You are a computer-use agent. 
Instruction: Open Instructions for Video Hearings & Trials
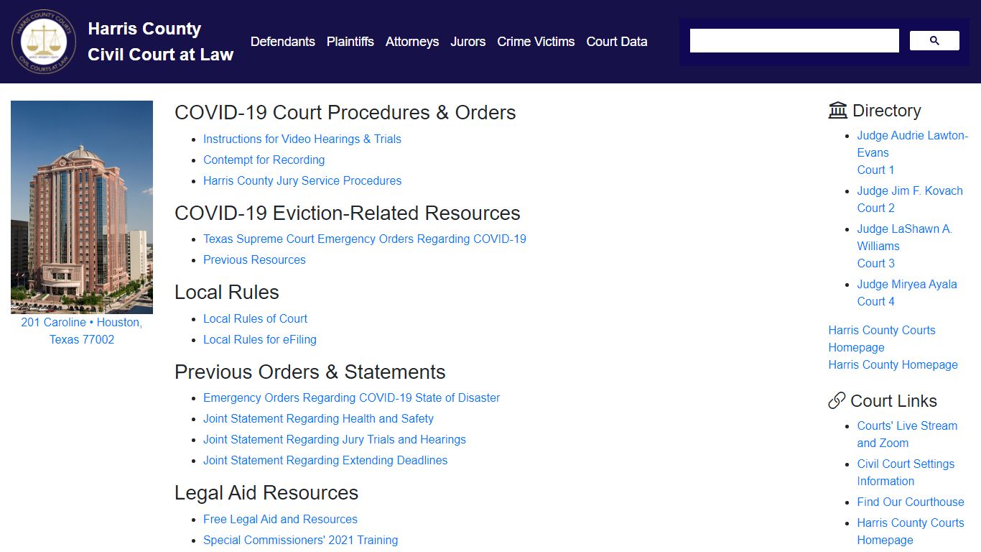[x=302, y=139]
